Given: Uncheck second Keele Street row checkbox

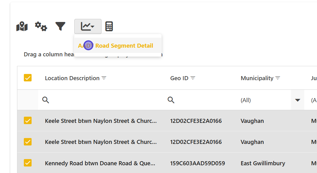Looking at the screenshot, I should 28,142.
